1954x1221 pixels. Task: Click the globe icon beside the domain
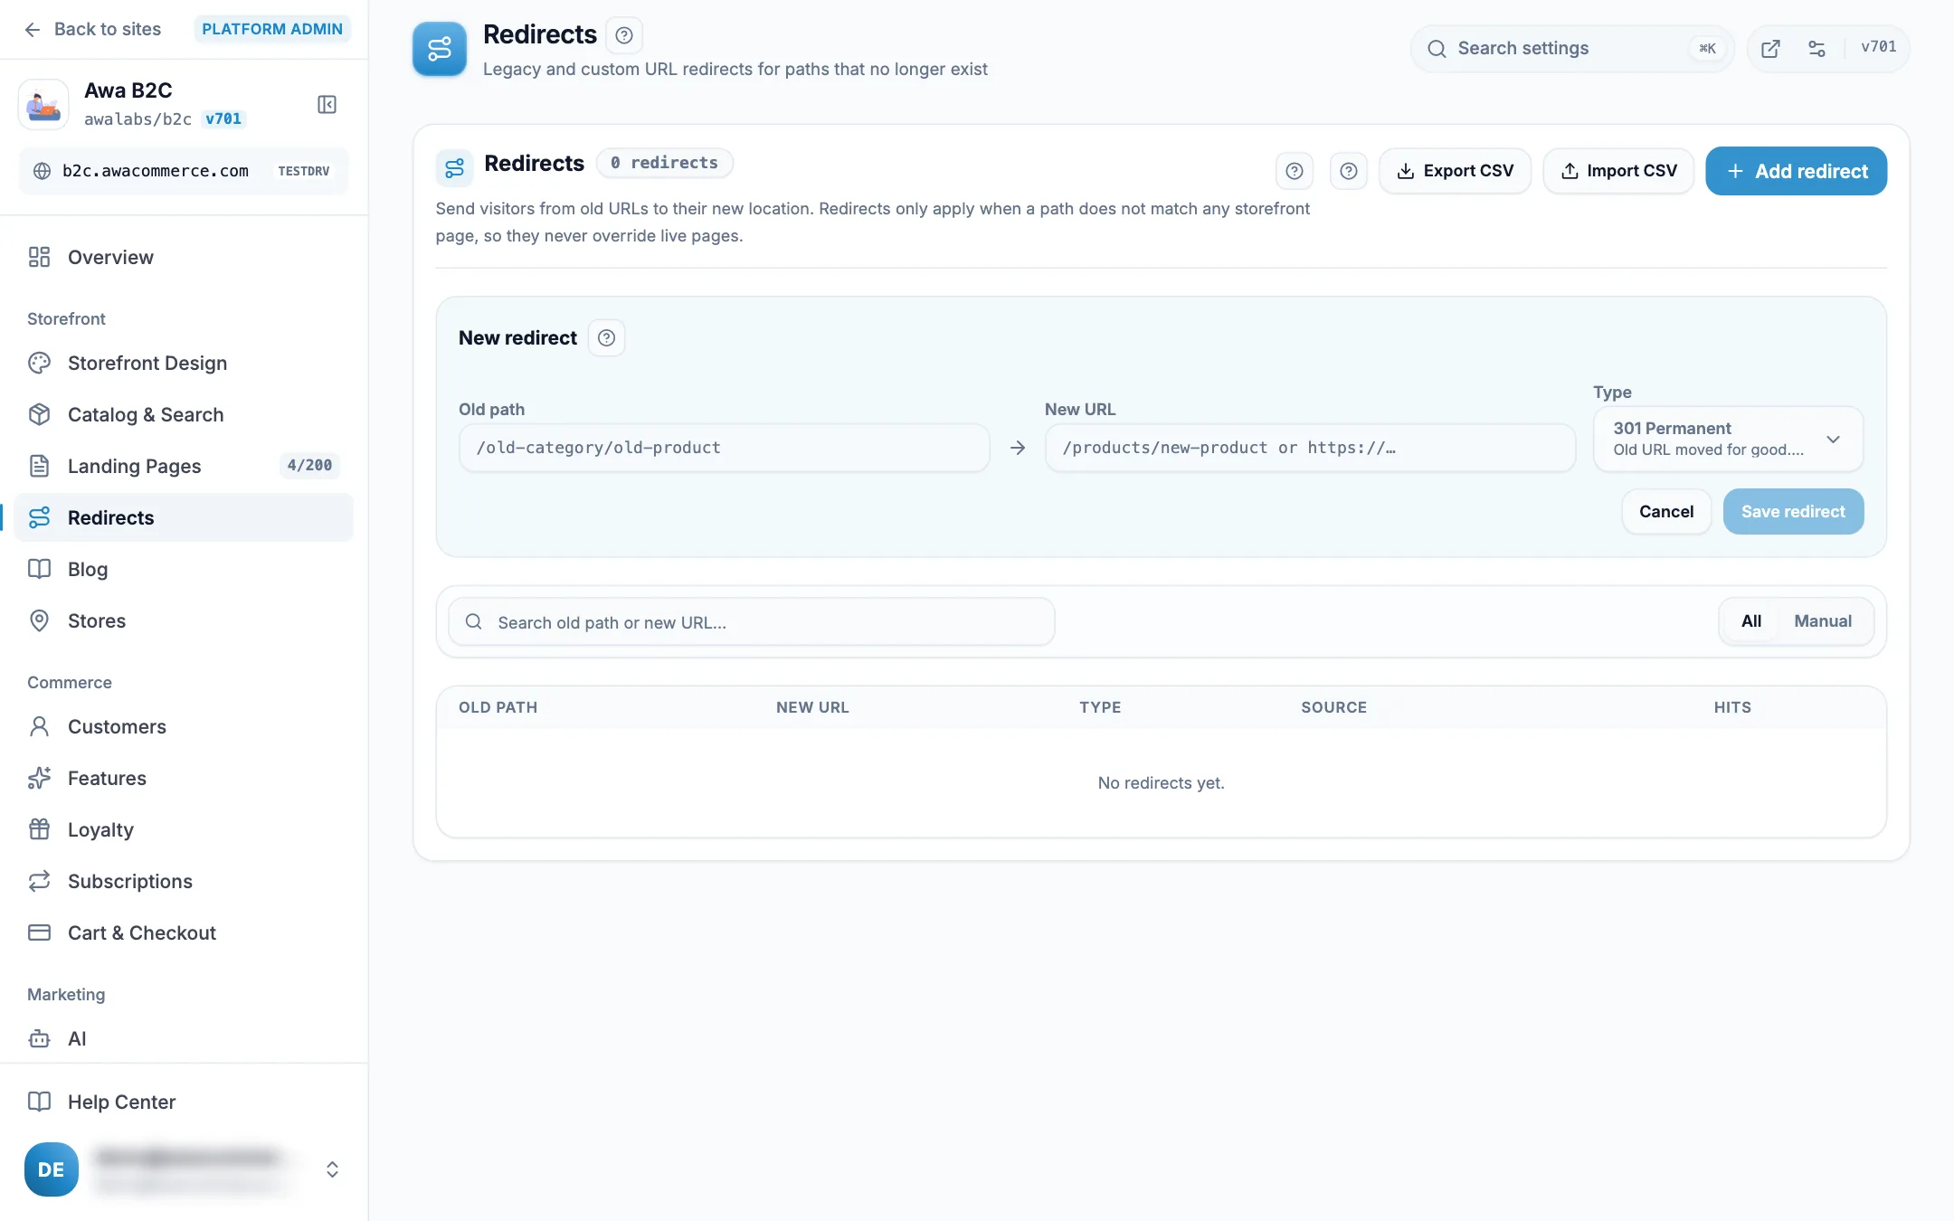click(42, 171)
